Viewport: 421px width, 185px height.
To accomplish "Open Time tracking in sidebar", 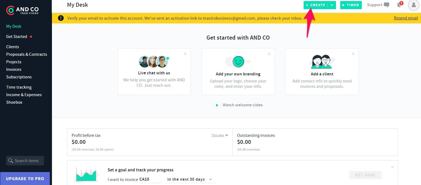I will click(x=19, y=87).
